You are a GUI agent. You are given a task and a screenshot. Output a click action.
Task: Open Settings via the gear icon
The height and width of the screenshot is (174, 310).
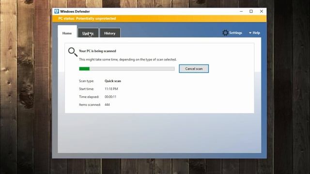225,33
